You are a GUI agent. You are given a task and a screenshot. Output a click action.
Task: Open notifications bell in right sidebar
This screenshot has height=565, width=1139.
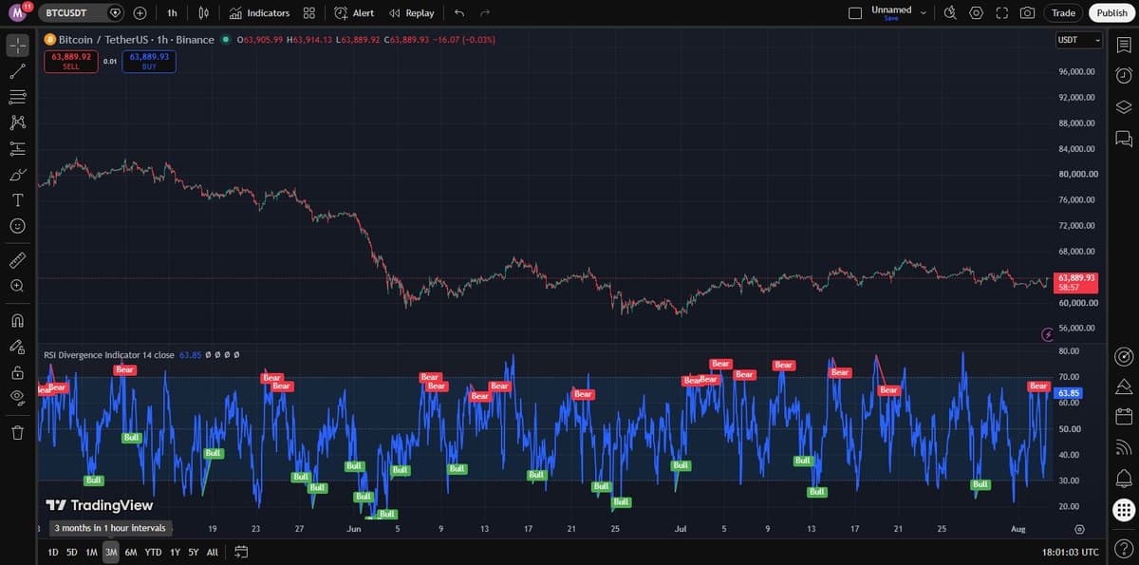pyautogui.click(x=1124, y=478)
